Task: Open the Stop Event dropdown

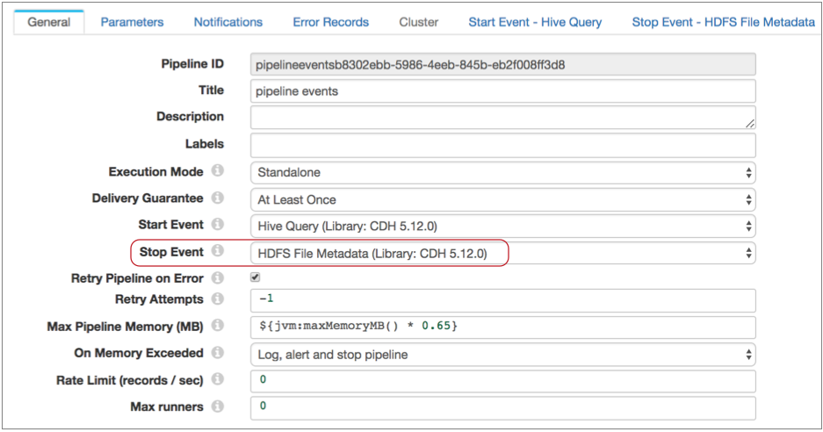Action: point(502,253)
